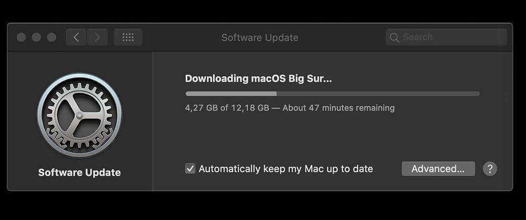This screenshot has height=220, width=526.
Task: Click the large Software Update gear icon
Action: point(79,115)
